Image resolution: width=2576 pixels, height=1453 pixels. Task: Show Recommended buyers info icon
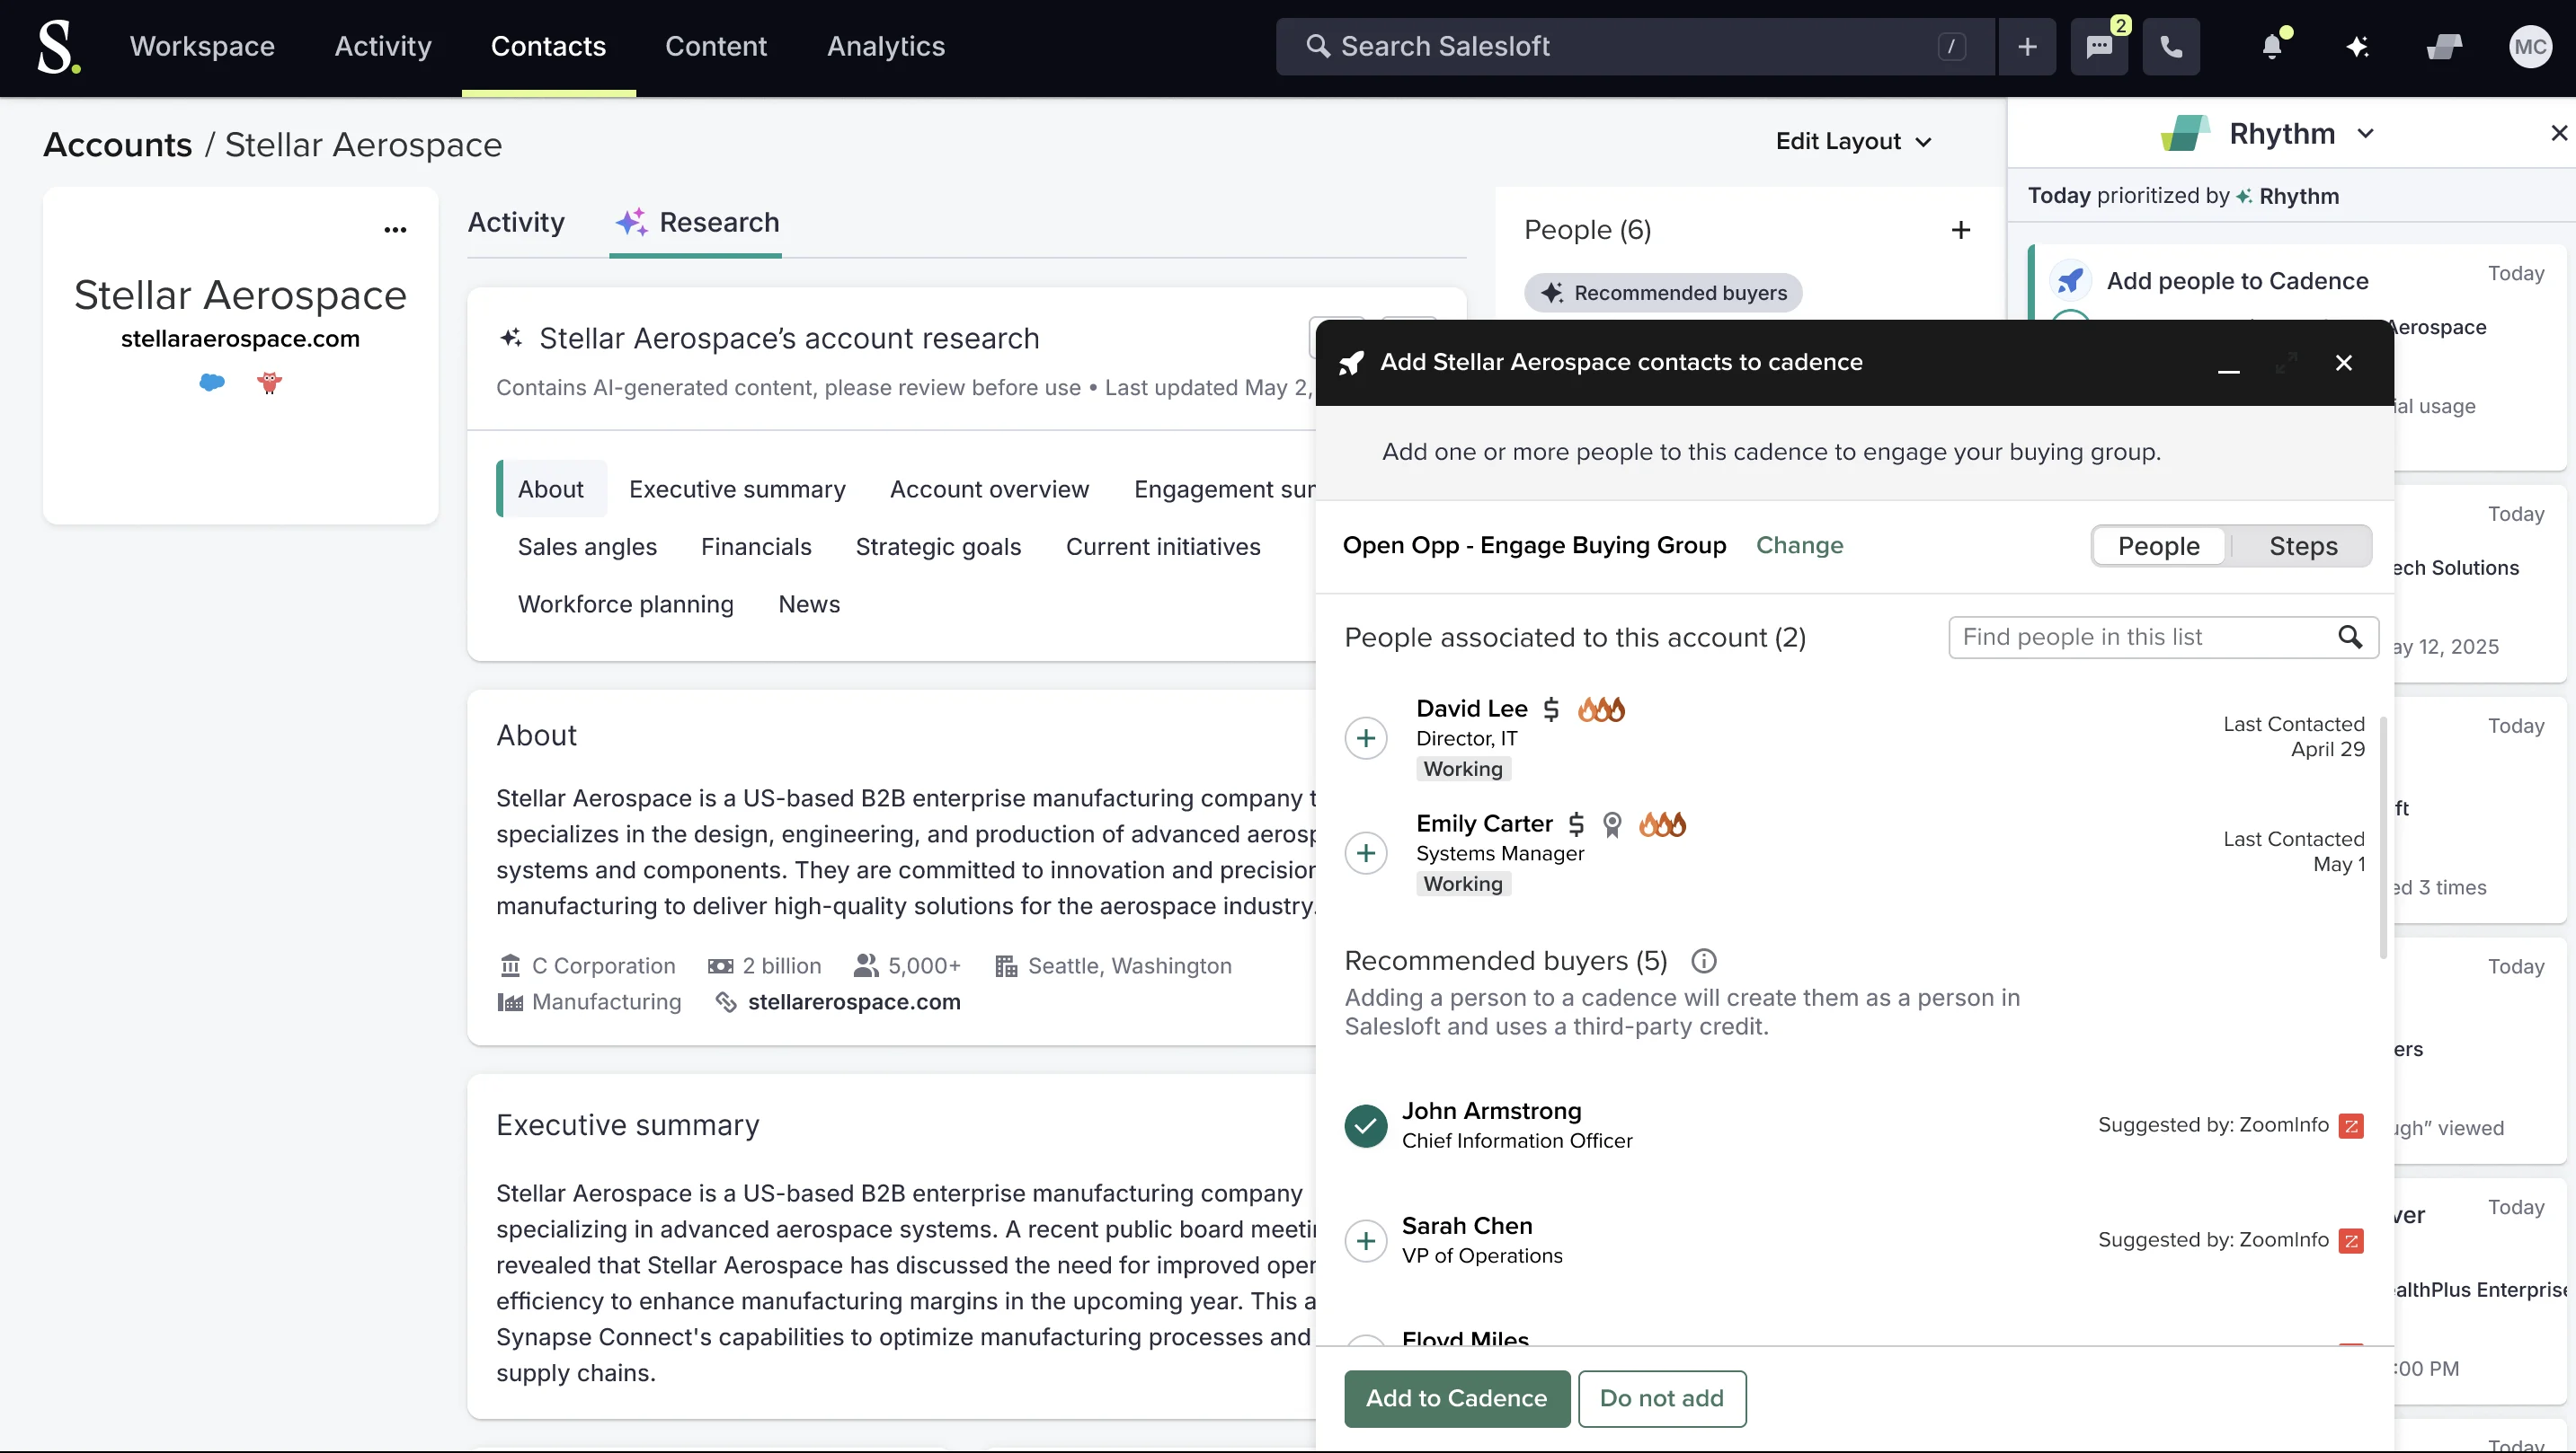[x=1703, y=960]
